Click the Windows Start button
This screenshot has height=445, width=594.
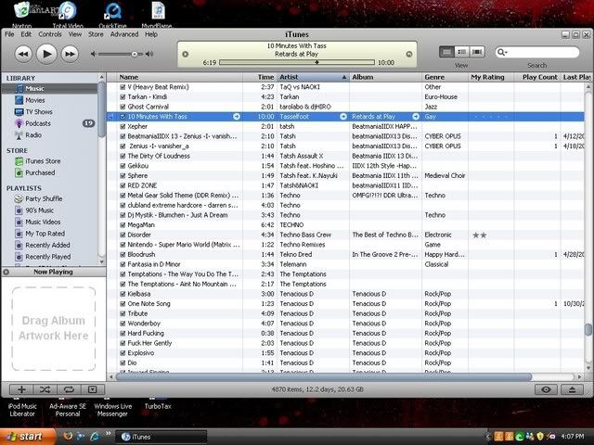click(x=25, y=436)
